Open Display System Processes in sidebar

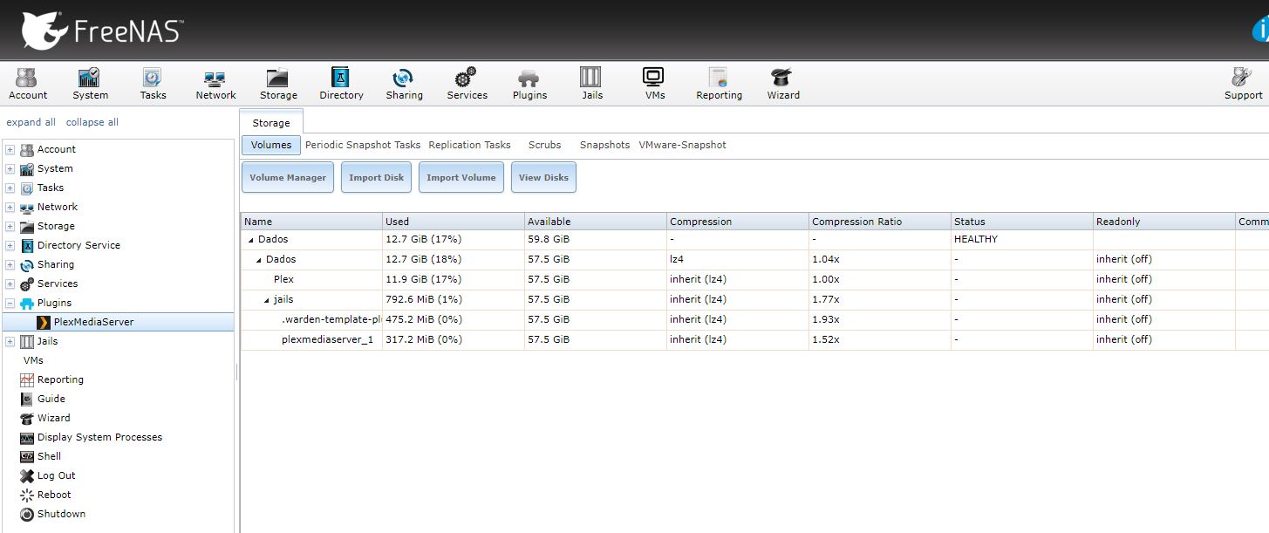coord(99,437)
